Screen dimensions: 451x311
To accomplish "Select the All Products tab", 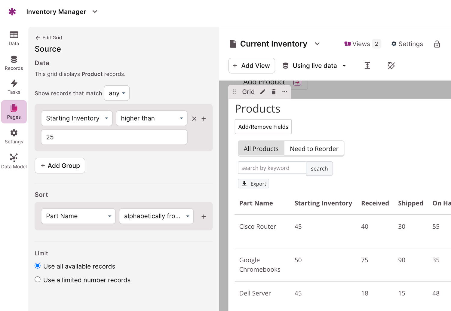I will pyautogui.click(x=261, y=149).
